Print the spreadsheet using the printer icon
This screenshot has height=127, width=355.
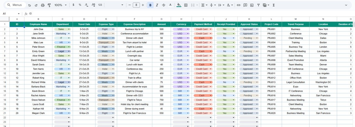tap(43, 5)
